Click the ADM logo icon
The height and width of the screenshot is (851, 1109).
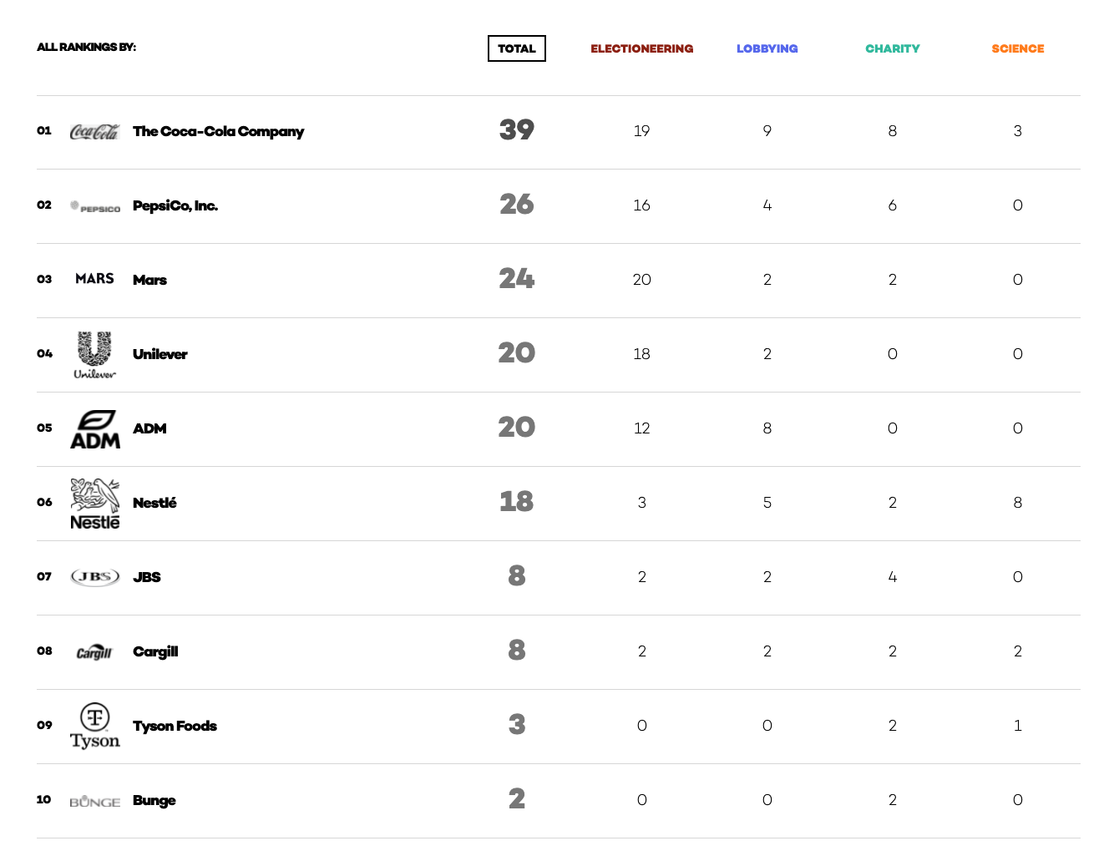[94, 429]
